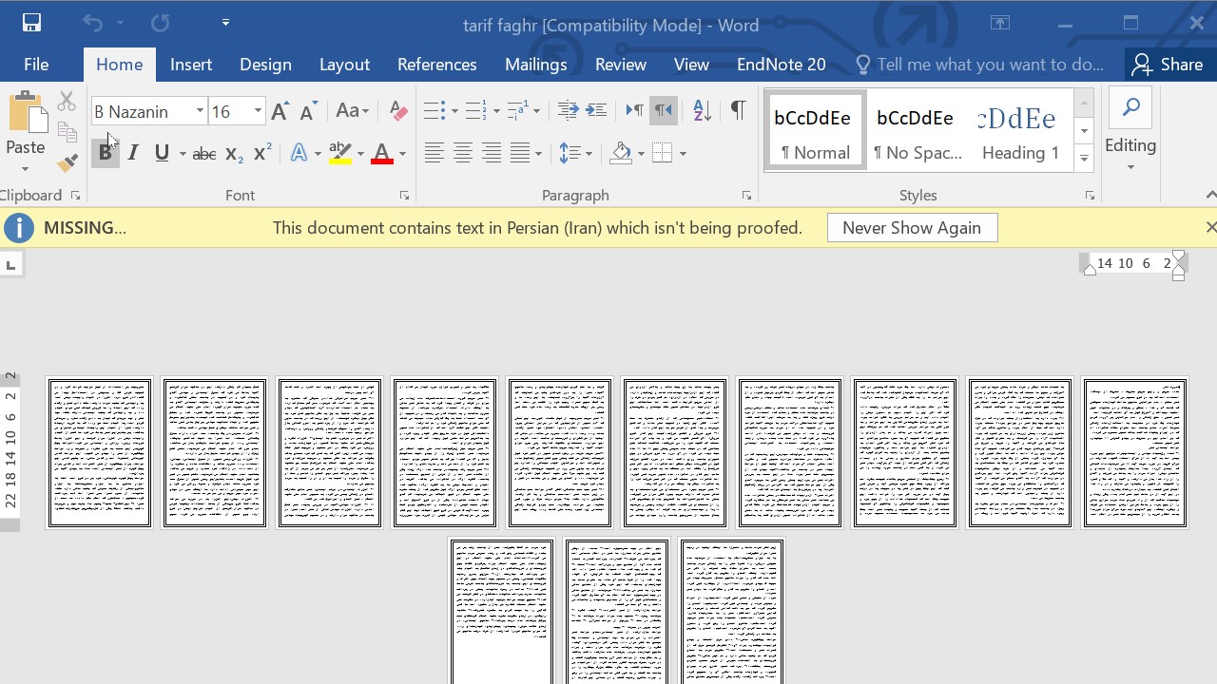This screenshot has width=1217, height=684.
Task: Toggle Italic formatting
Action: point(133,153)
